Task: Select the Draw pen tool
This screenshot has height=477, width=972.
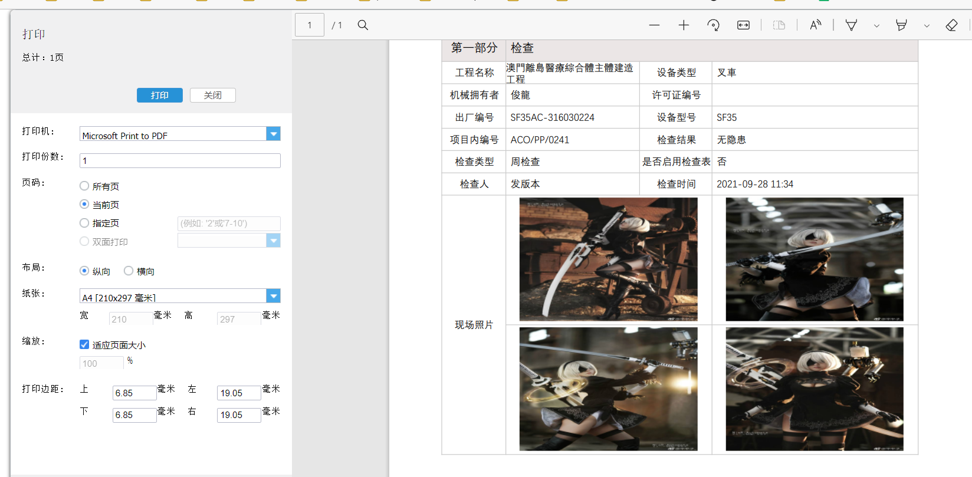Action: [x=851, y=25]
